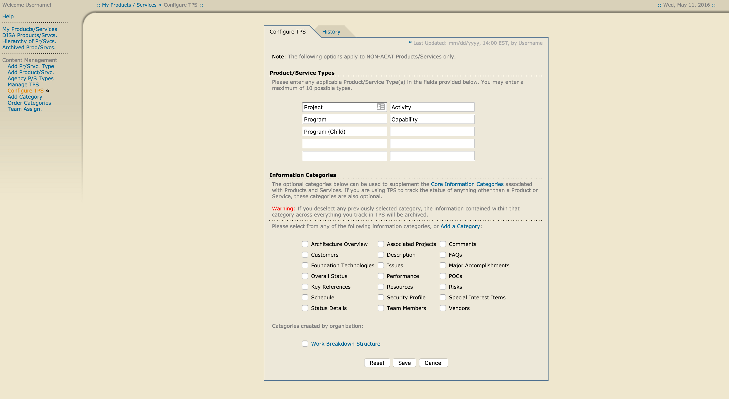729x399 pixels.
Task: Check the Risks category
Action: point(443,287)
